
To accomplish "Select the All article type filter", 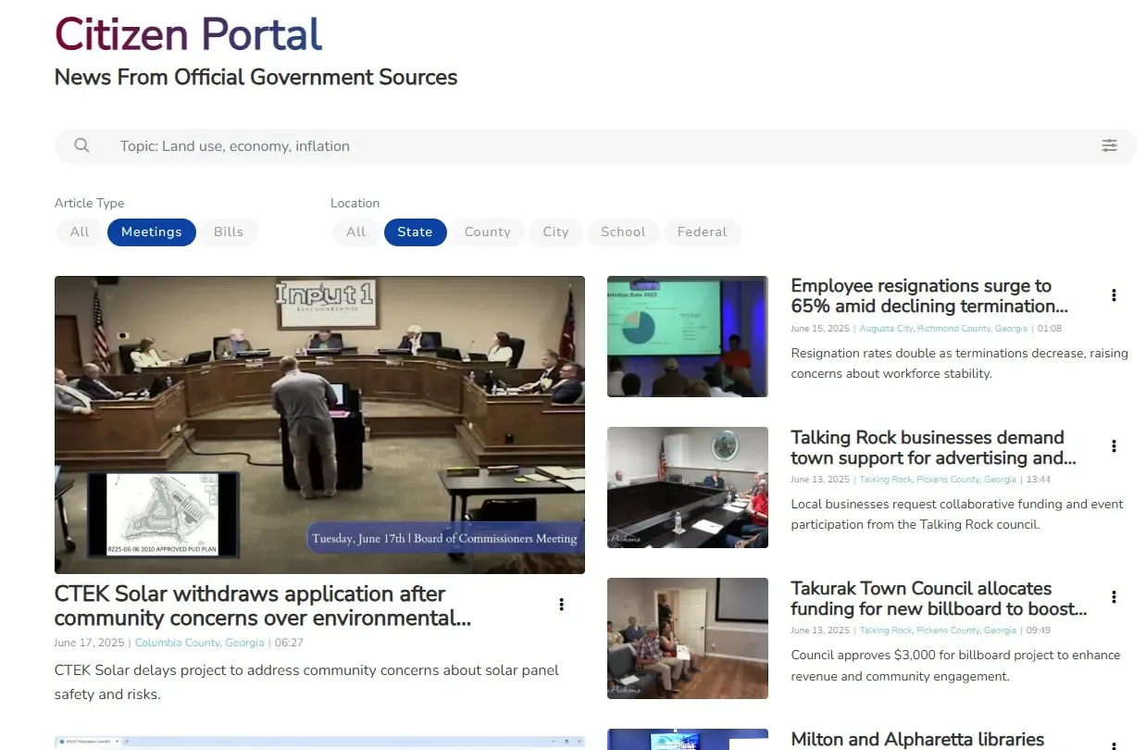I will click(x=80, y=232).
